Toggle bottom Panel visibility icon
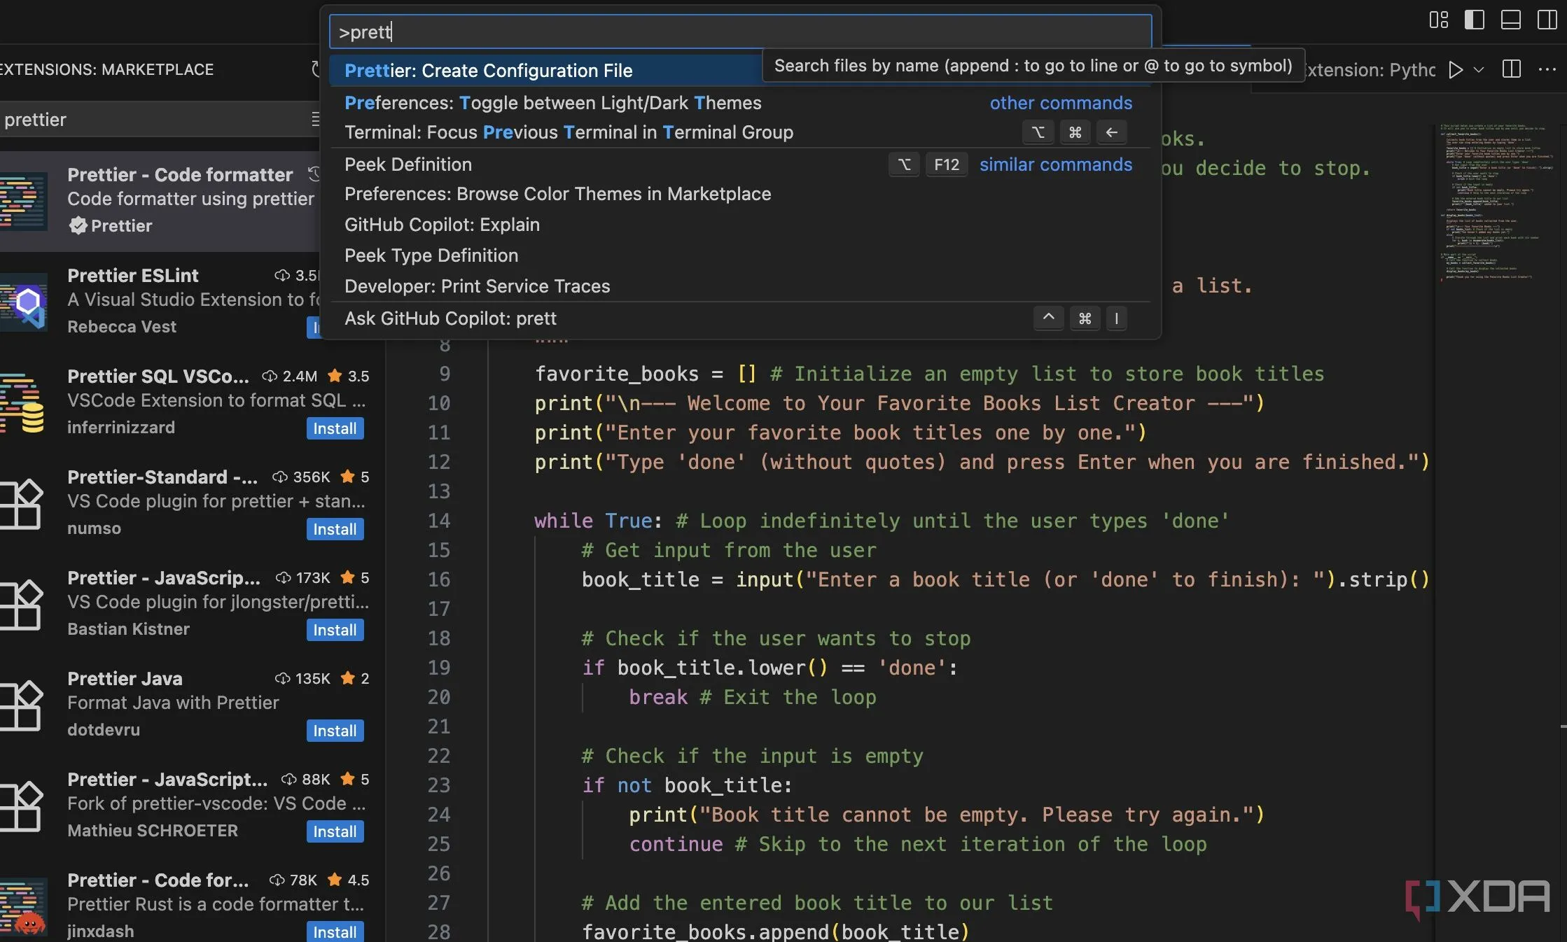Screen dimensions: 1567x942 [1510, 20]
